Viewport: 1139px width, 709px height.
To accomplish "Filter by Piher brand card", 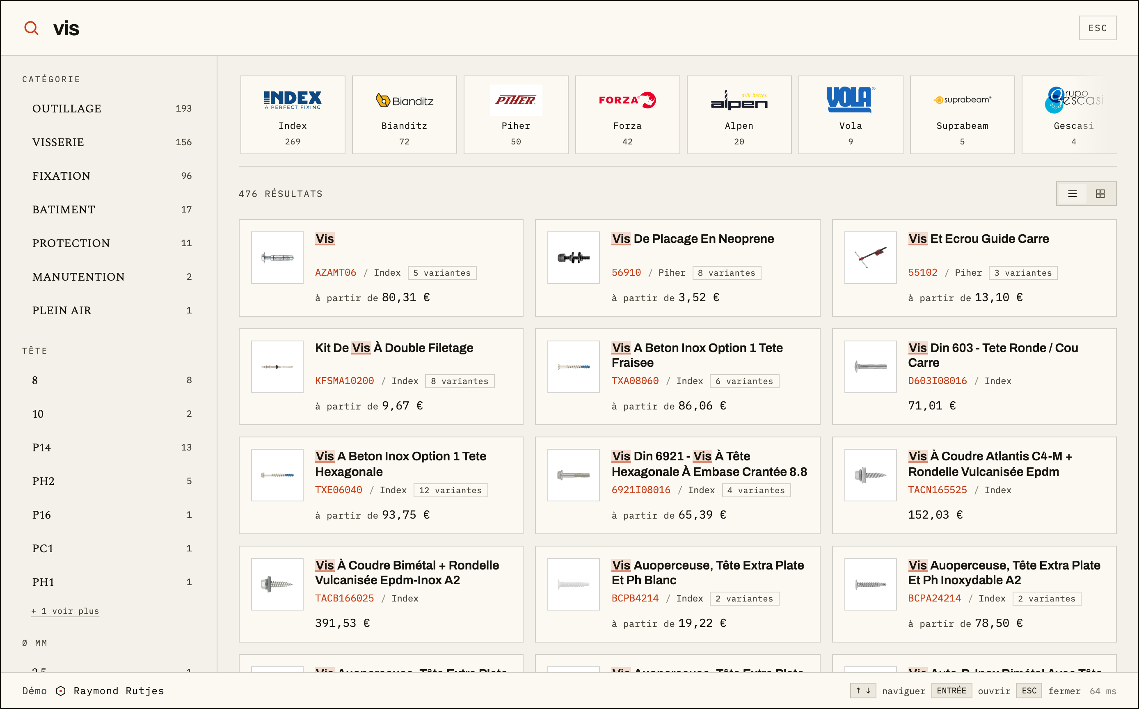I will tap(516, 115).
